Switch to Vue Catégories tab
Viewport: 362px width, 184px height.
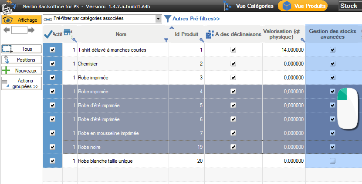tap(249, 6)
